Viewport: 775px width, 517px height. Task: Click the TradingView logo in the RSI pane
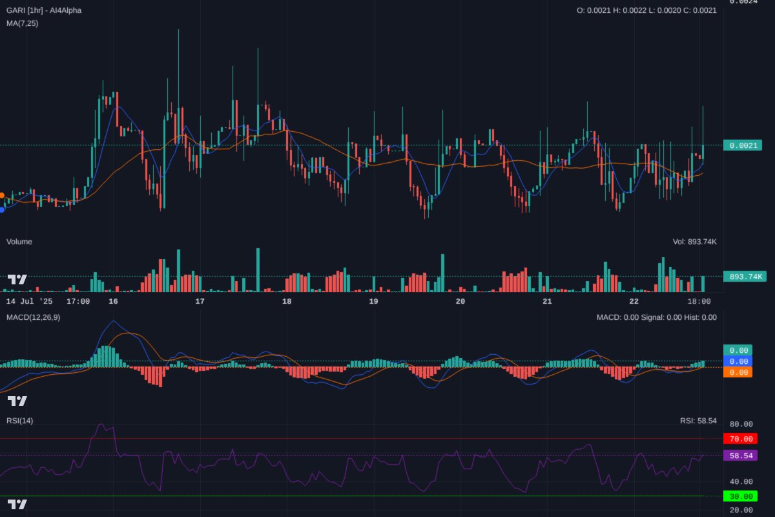point(17,504)
